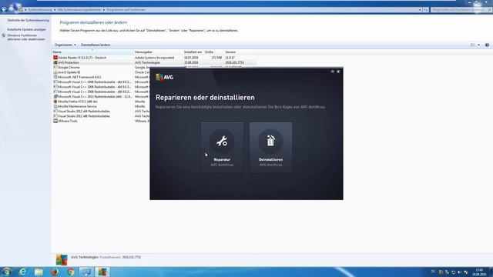Expand the breadcrumb arrow after Alle Systemsteuerungselemente

point(104,10)
